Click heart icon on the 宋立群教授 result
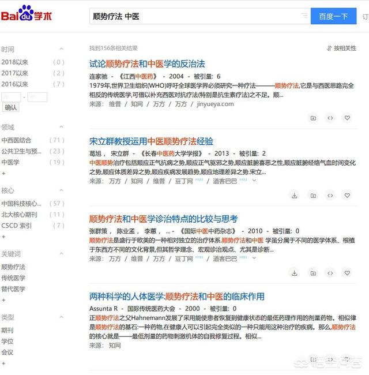Screen dimensions: 369x375 tap(347, 196)
